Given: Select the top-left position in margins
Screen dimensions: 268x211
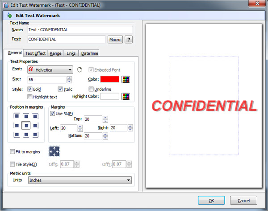Looking at the screenshot, I should (17, 117).
